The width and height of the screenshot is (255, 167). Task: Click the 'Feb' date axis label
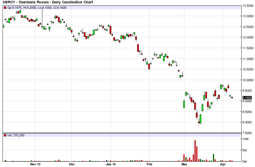tap(149, 164)
